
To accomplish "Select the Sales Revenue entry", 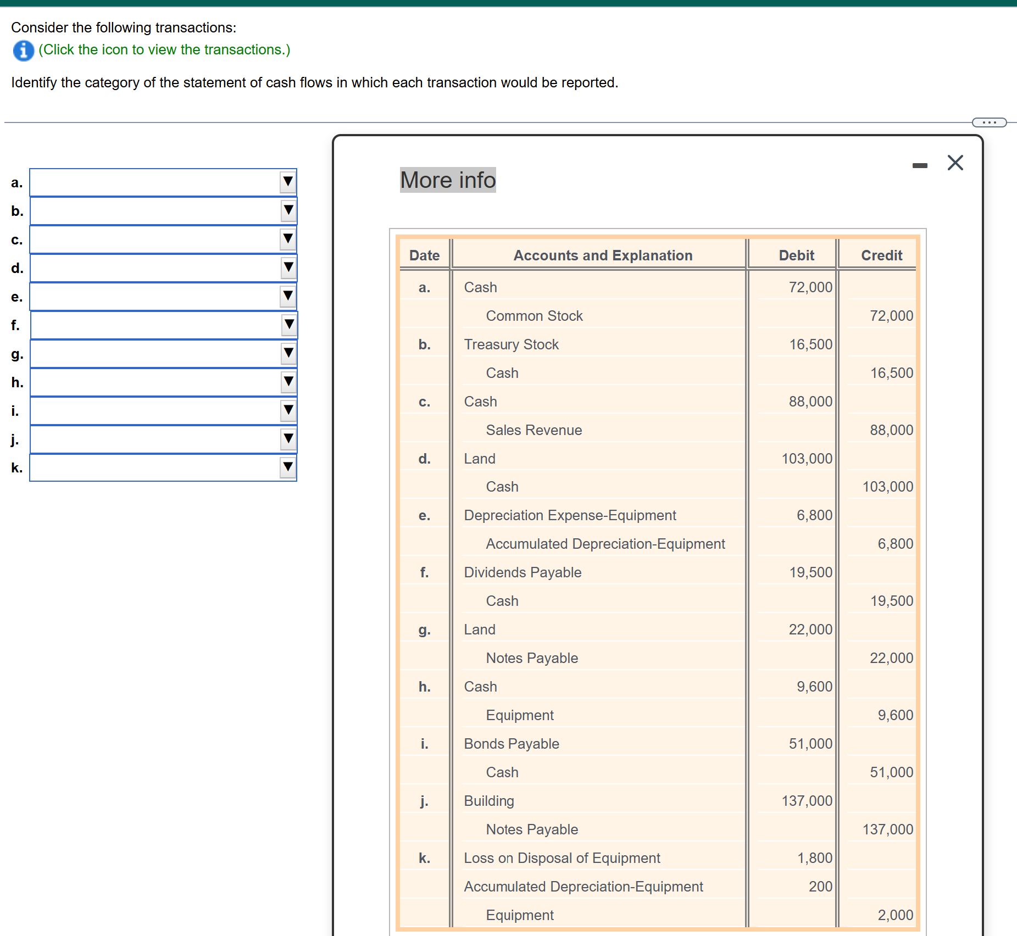I will [x=533, y=430].
